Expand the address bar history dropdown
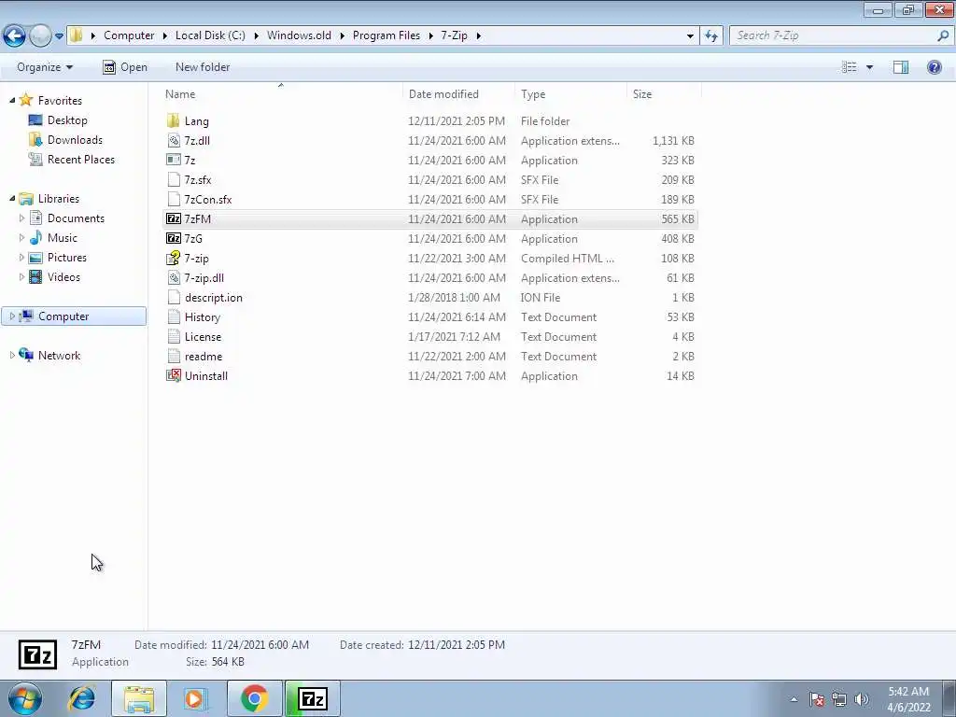This screenshot has height=717, width=956. point(690,36)
